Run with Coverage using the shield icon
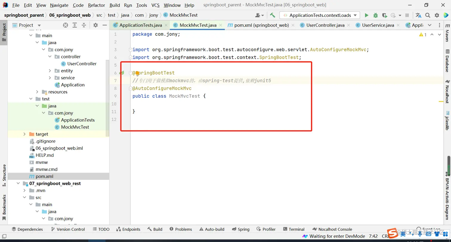This screenshot has height=242, width=451. tap(384, 15)
